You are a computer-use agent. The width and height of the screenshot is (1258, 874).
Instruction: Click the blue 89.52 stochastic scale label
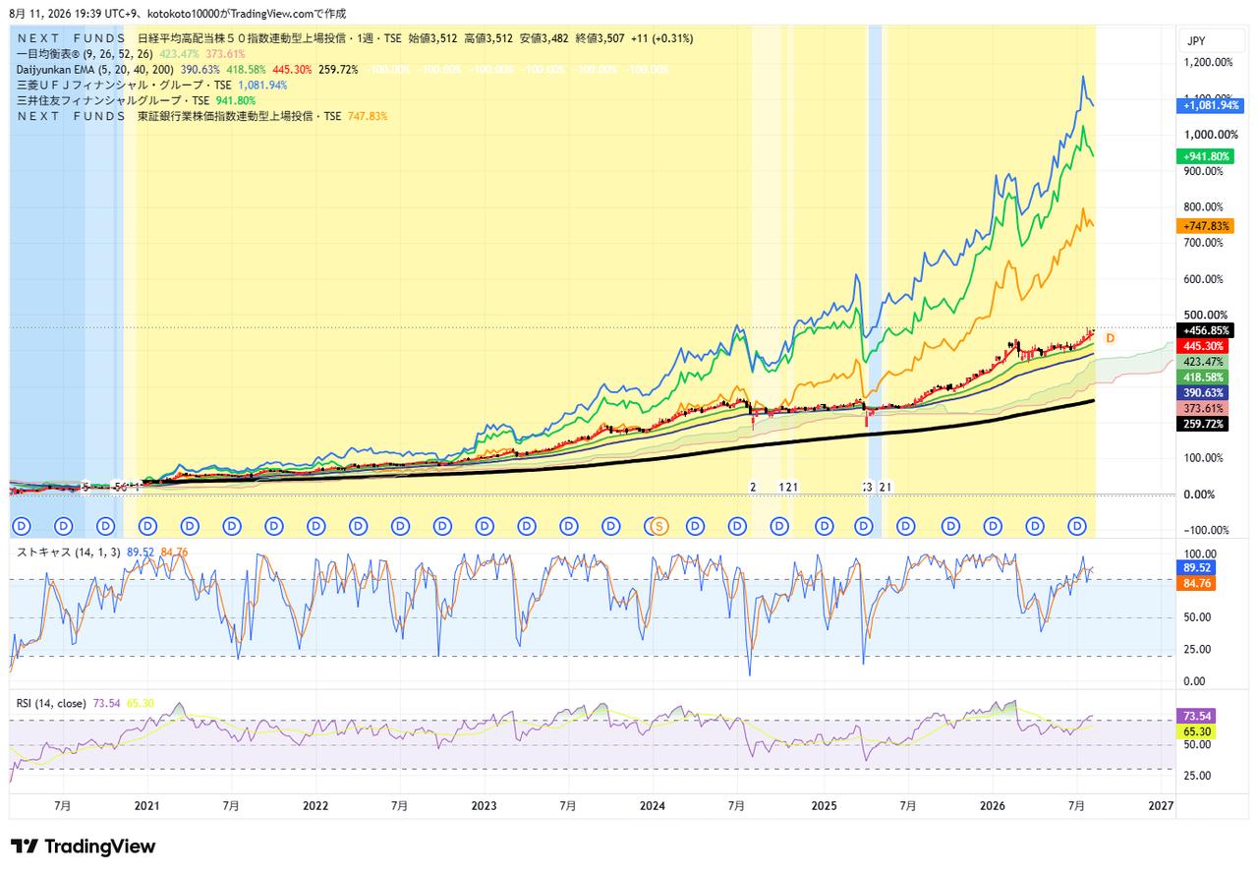tap(1197, 568)
